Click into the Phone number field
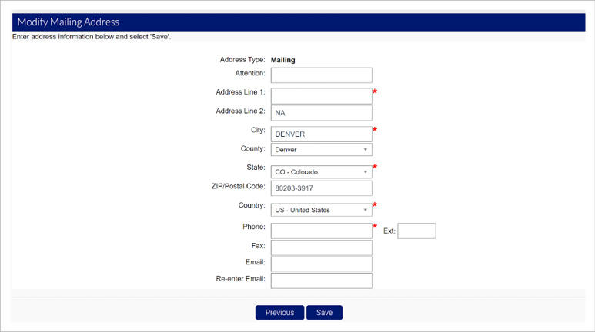Screen dimensions: 595x332 (x=321, y=231)
